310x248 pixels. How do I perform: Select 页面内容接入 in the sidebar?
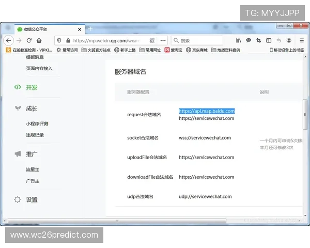39,68
